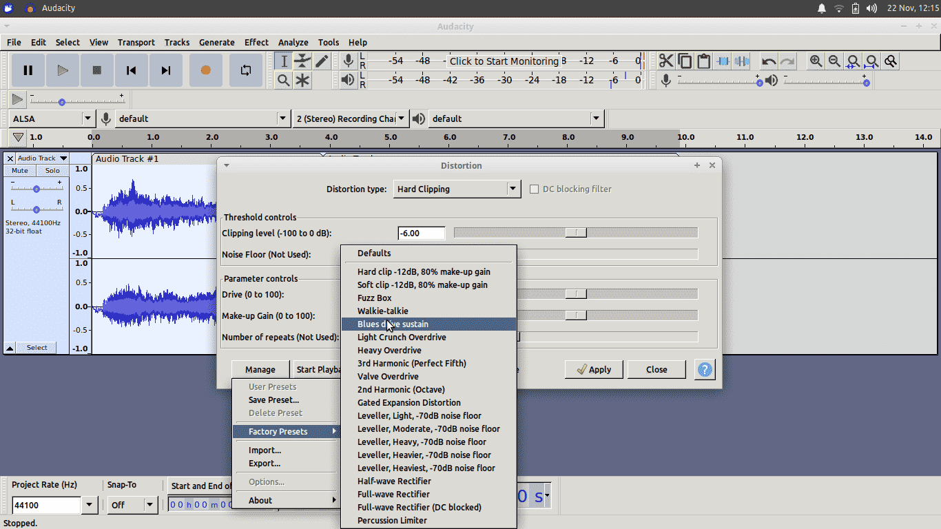Choose Valve Overdrive preset

[428, 376]
